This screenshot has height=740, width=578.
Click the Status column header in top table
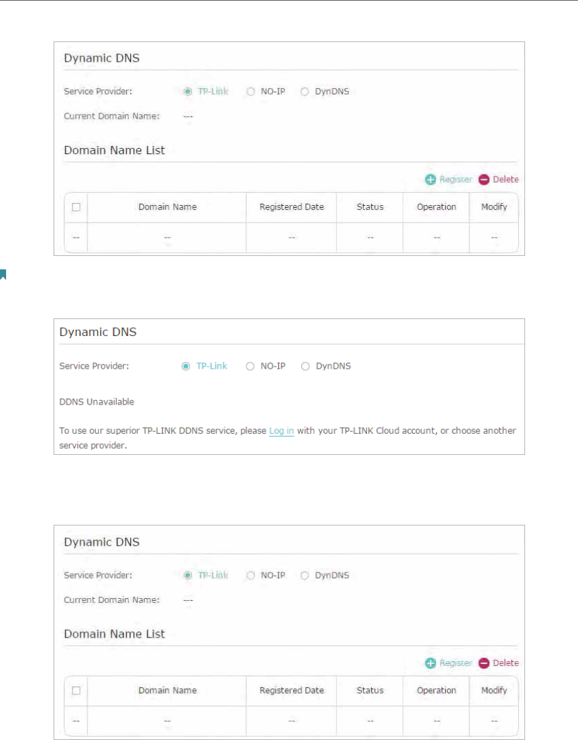(370, 207)
